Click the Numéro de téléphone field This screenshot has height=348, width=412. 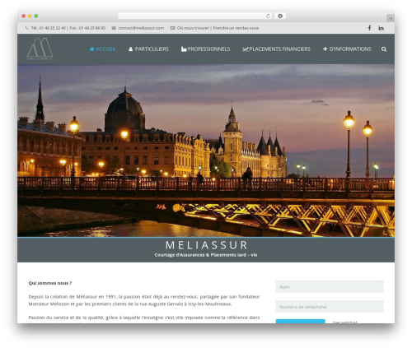click(330, 307)
